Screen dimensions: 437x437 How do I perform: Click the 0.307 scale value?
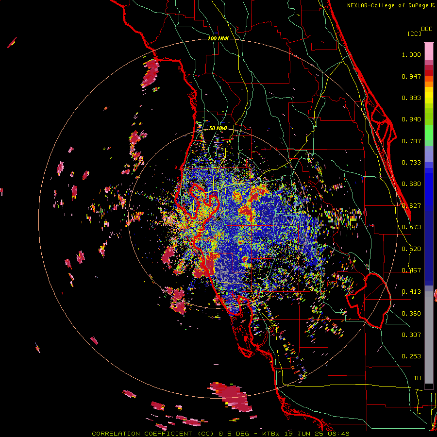point(411,335)
